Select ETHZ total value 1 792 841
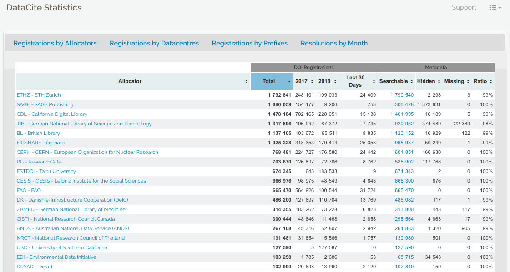 (x=280, y=95)
